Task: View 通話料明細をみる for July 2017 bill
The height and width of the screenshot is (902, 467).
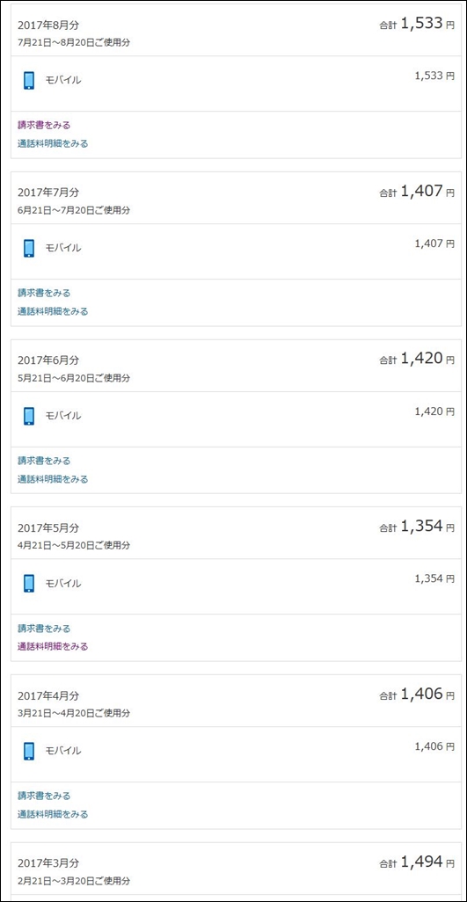Action: pyautogui.click(x=53, y=311)
